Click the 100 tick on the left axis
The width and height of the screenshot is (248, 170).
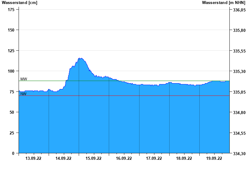(x=11, y=71)
